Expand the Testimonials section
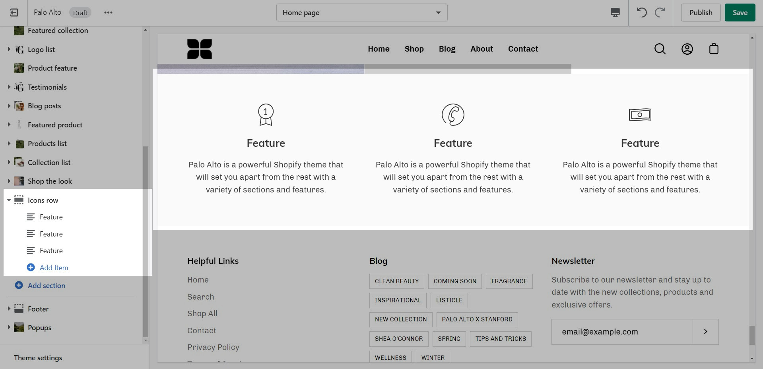The image size is (763, 369). coord(9,87)
